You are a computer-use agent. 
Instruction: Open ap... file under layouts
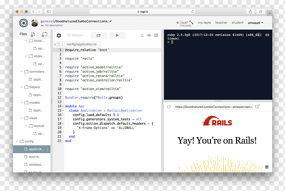(x=39, y=133)
